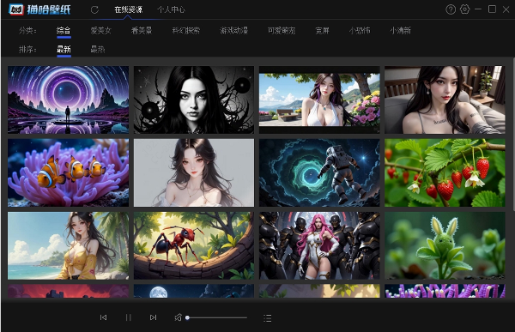Select the 爱美女 category
This screenshot has height=332, width=515.
100,31
